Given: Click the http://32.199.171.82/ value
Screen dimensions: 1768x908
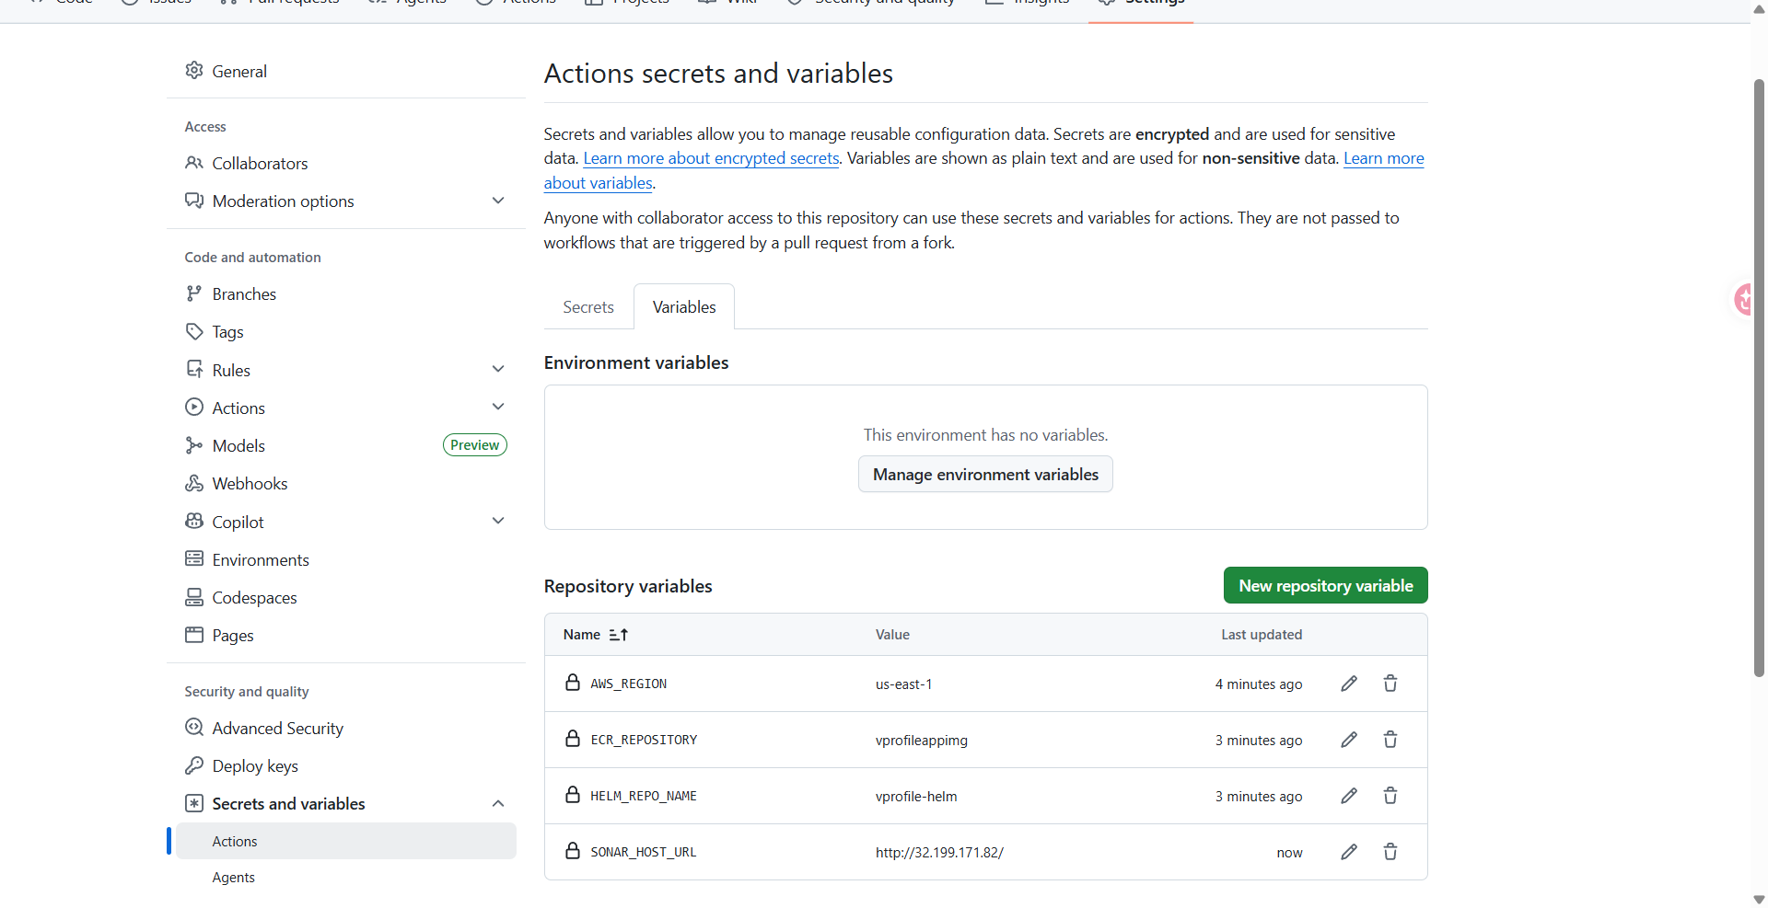Looking at the screenshot, I should (939, 852).
